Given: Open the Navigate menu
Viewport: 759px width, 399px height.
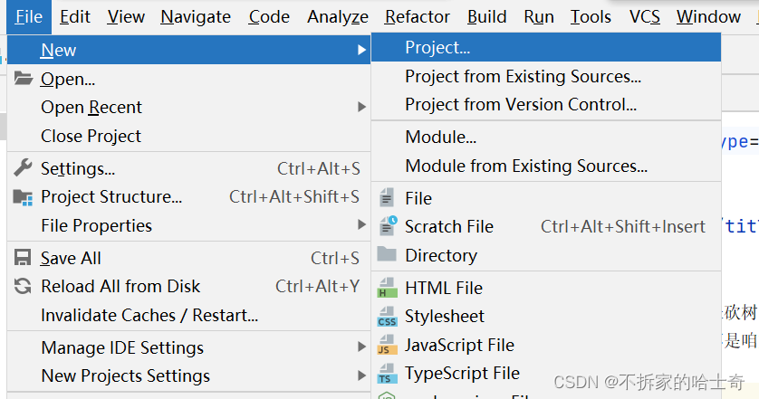Looking at the screenshot, I should (x=196, y=16).
